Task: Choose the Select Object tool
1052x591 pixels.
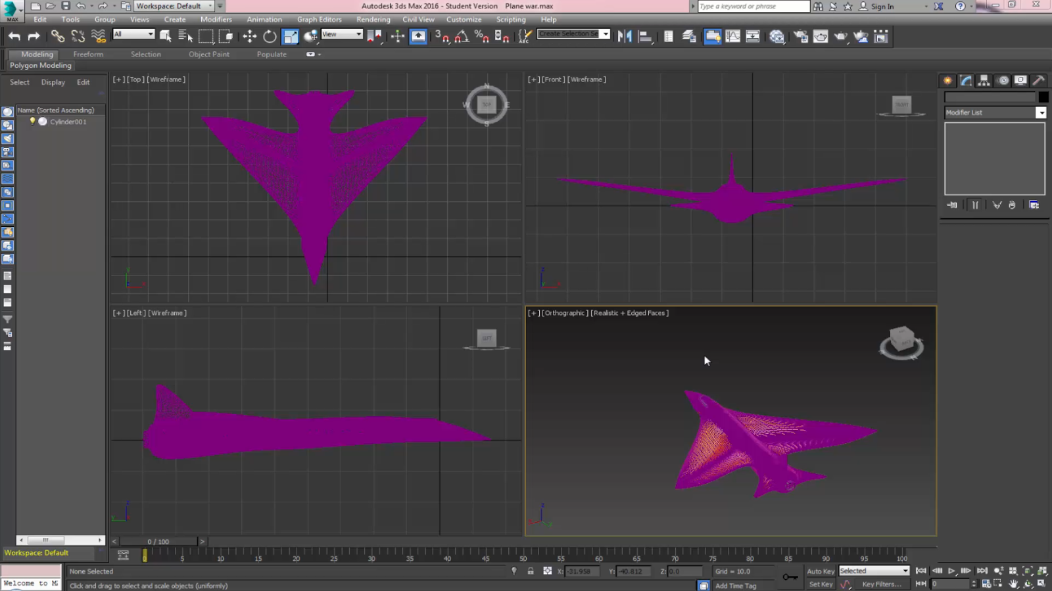Action: (166, 36)
